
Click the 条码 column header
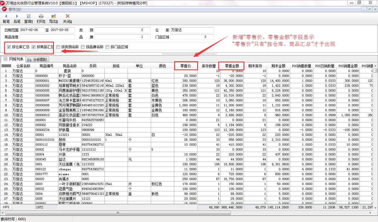[x=93, y=66]
